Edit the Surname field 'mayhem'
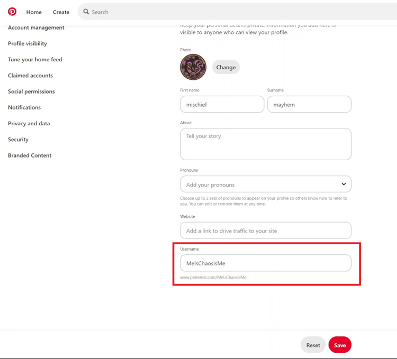The height and width of the screenshot is (359, 397). pyautogui.click(x=309, y=104)
